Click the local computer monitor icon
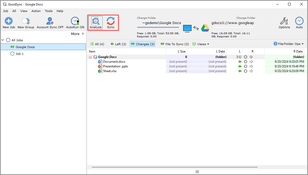Image resolution: width=308 pixels, height=175 pixels. click(187, 28)
